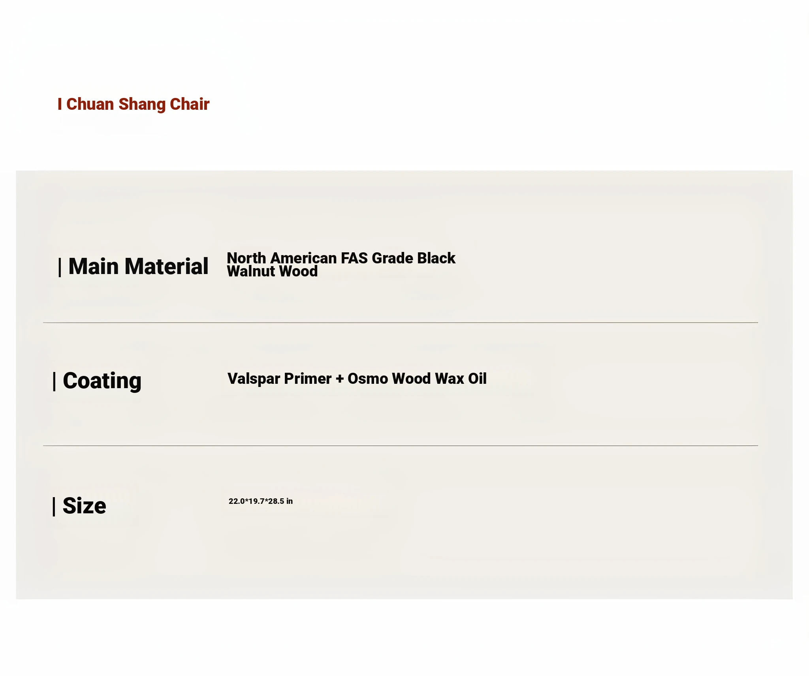This screenshot has width=809, height=676.
Task: Click the divider line above the Size row
Action: coord(400,446)
